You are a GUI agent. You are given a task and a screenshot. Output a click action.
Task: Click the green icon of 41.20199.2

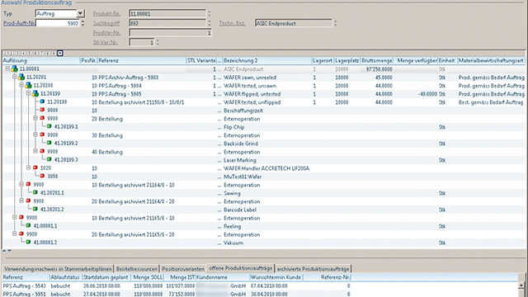[x=49, y=143]
